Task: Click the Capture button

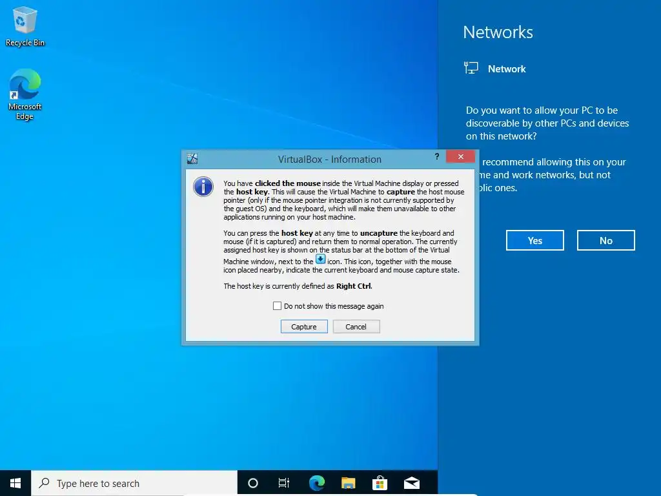Action: pos(304,326)
